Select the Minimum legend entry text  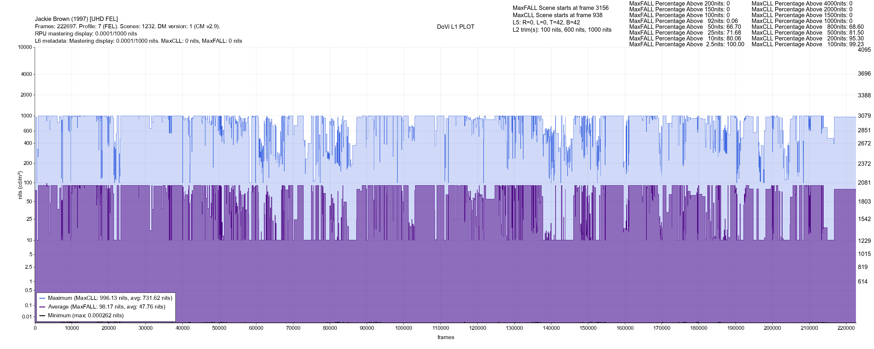pos(85,316)
